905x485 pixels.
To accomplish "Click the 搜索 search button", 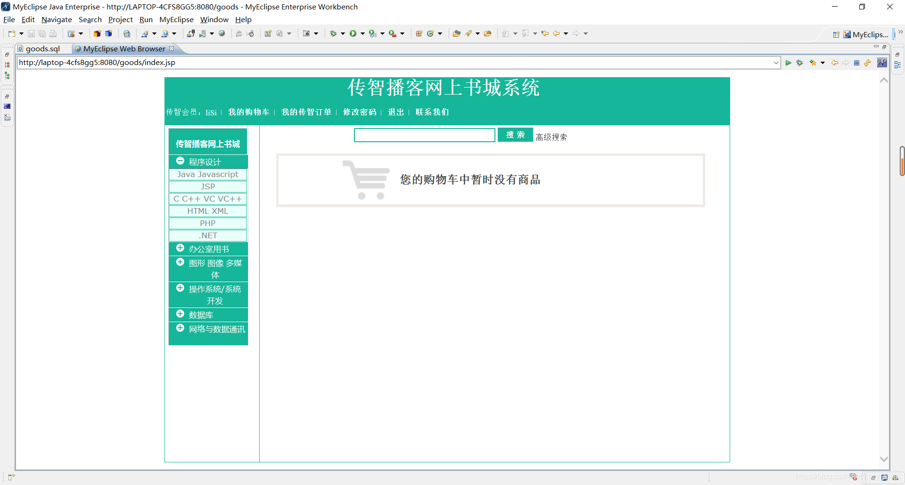I will [x=515, y=135].
